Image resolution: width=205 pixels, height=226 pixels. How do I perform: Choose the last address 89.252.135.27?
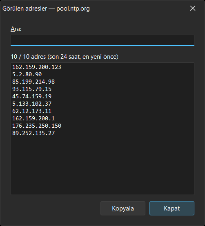[x=33, y=133]
